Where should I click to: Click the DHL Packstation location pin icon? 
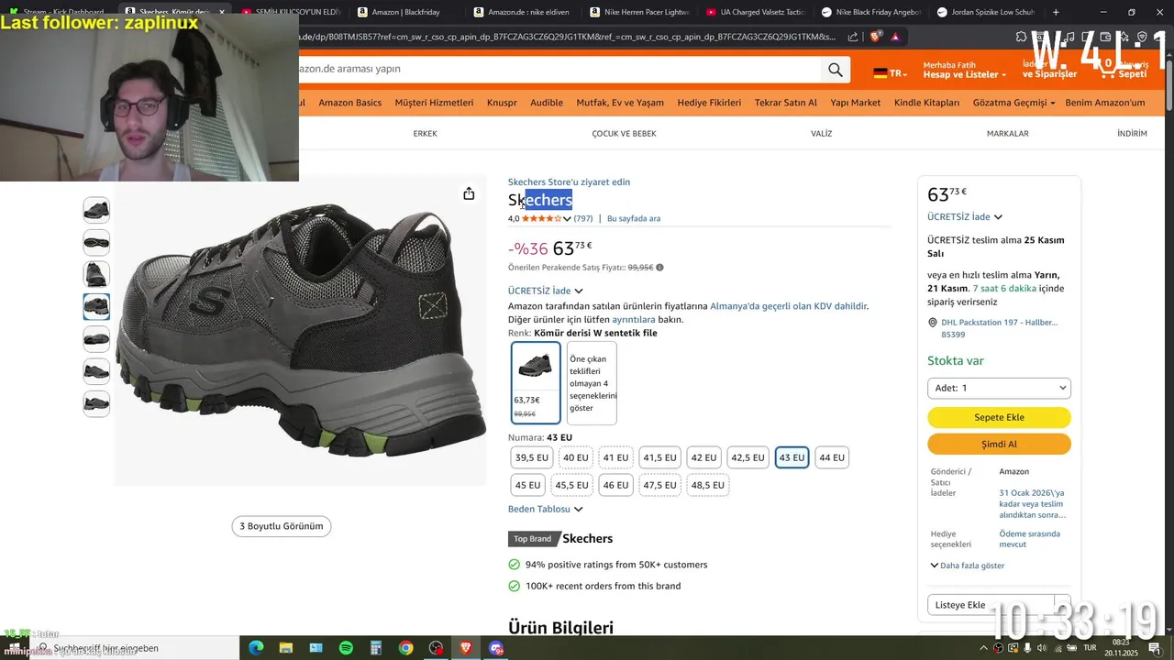point(932,323)
